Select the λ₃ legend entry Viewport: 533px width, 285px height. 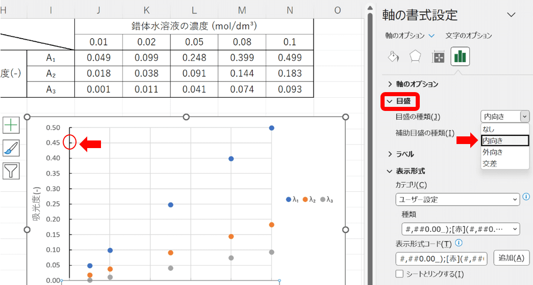[326, 199]
